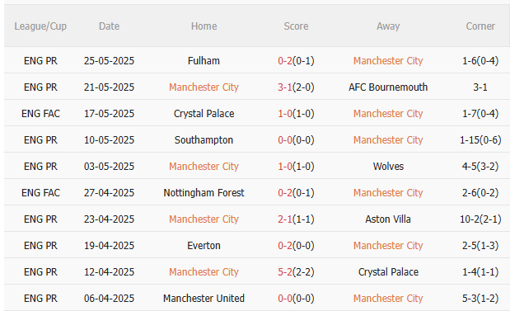Screen dimensions: 510x311
Task: Open the 1-0 Crystal Palace FA Cup score
Action: click(x=296, y=114)
